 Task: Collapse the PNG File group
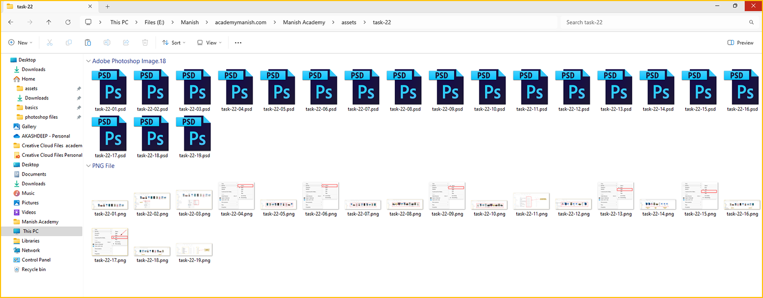tap(88, 166)
